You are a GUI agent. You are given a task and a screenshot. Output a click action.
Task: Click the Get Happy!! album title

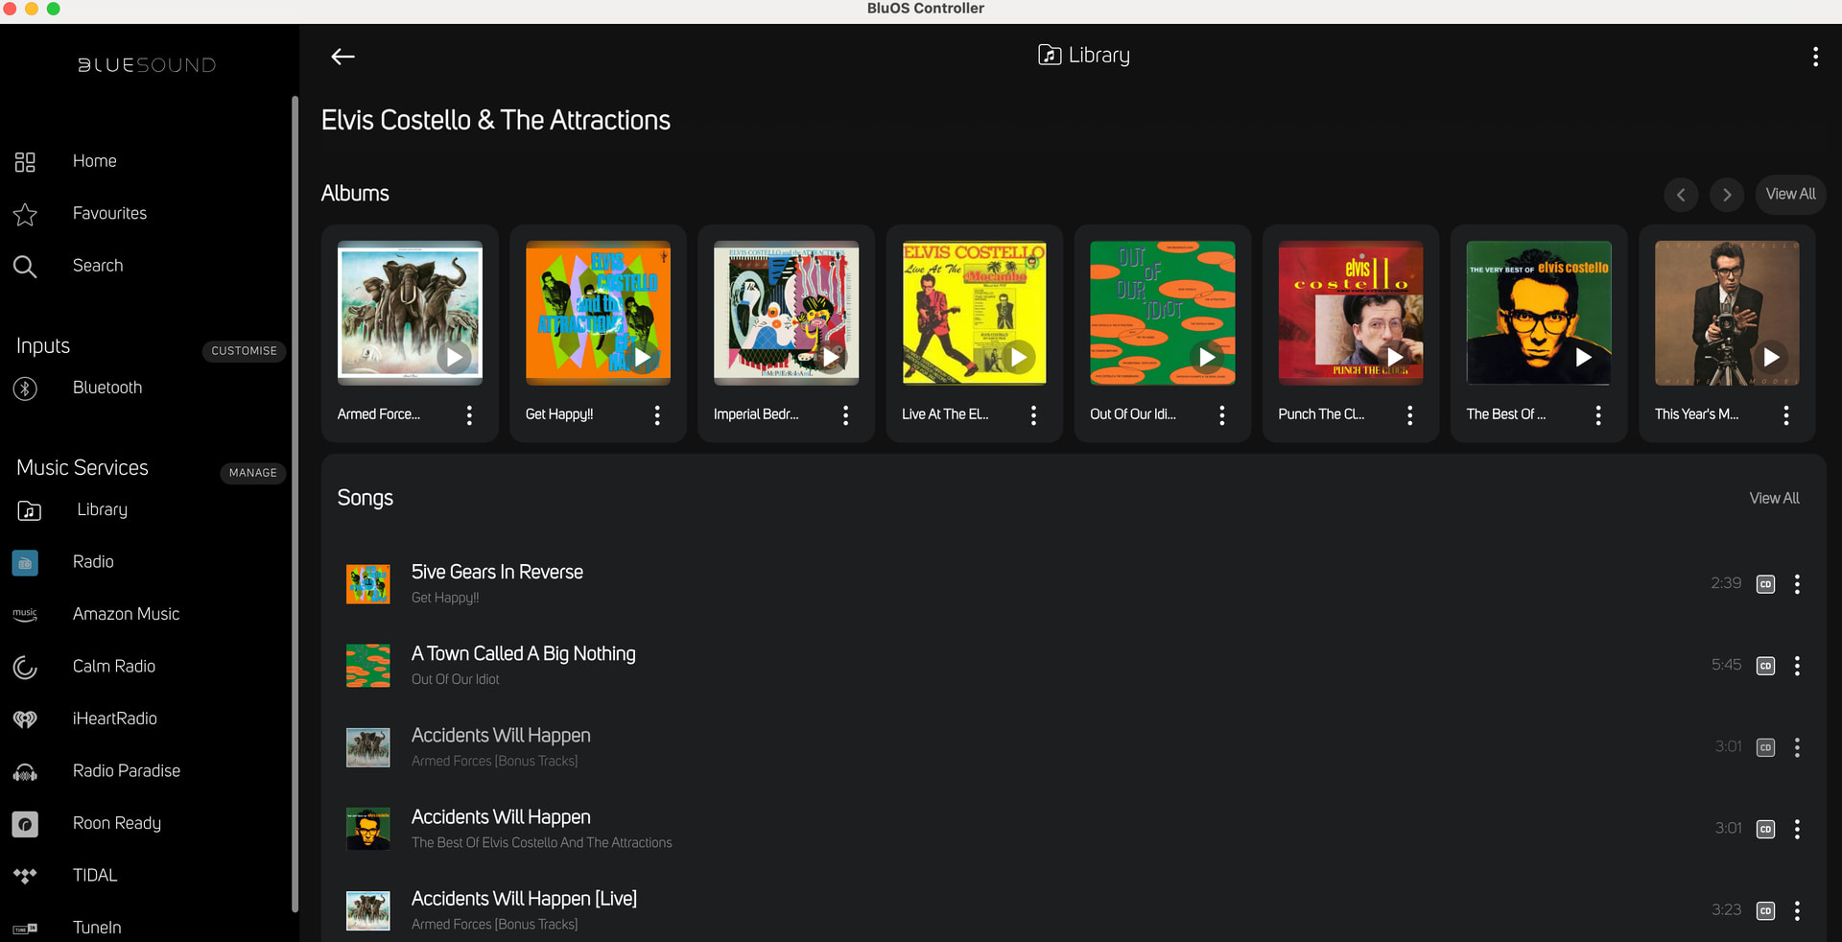coord(559,414)
